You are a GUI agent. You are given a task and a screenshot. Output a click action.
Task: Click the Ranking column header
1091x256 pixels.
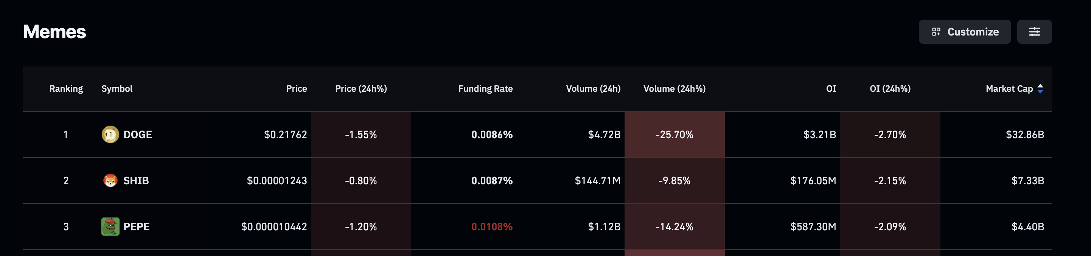coord(66,89)
